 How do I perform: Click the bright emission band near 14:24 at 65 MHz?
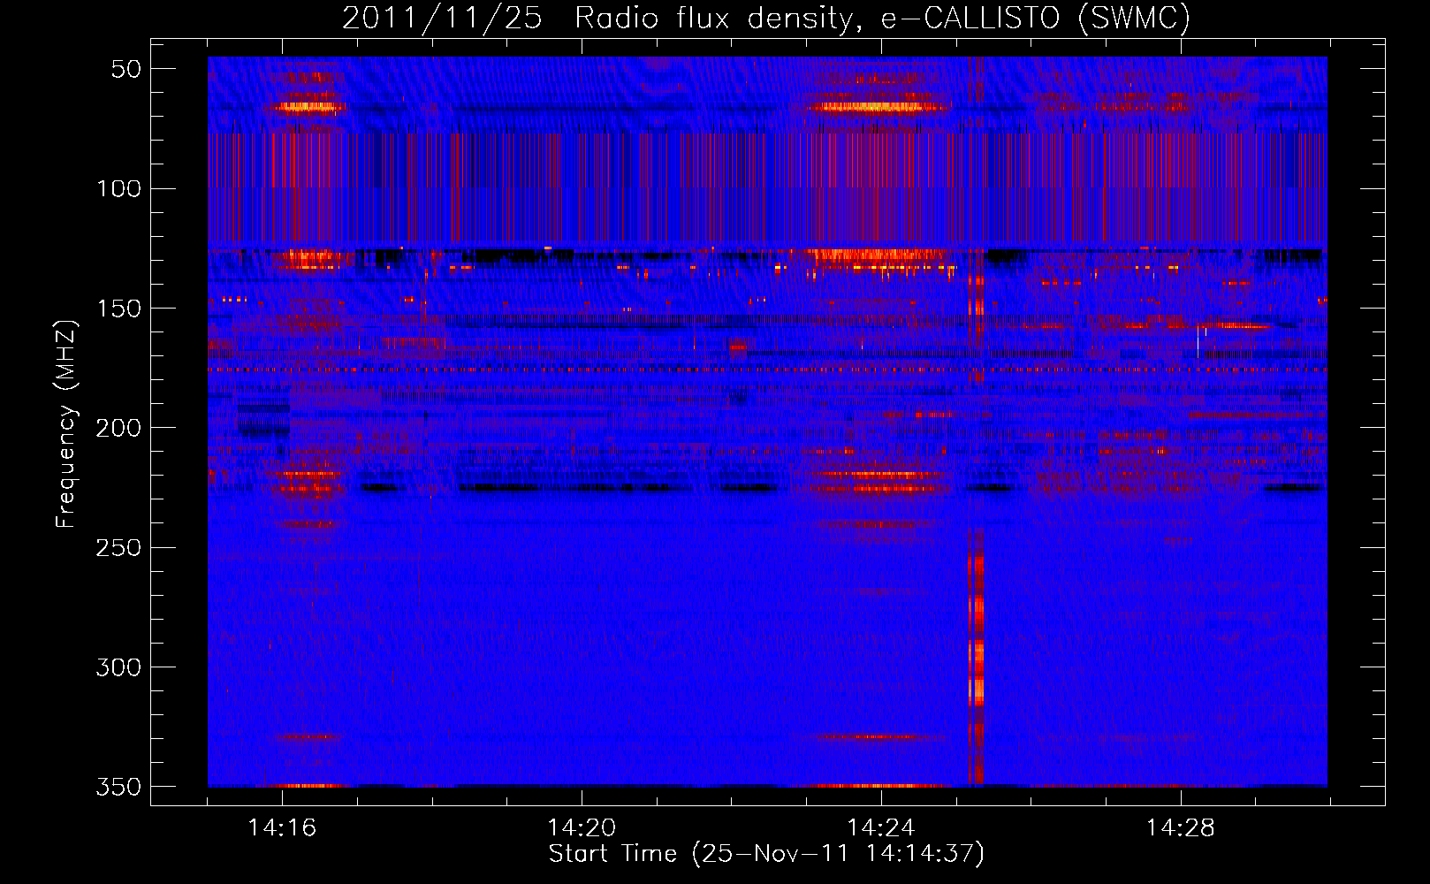(x=877, y=107)
